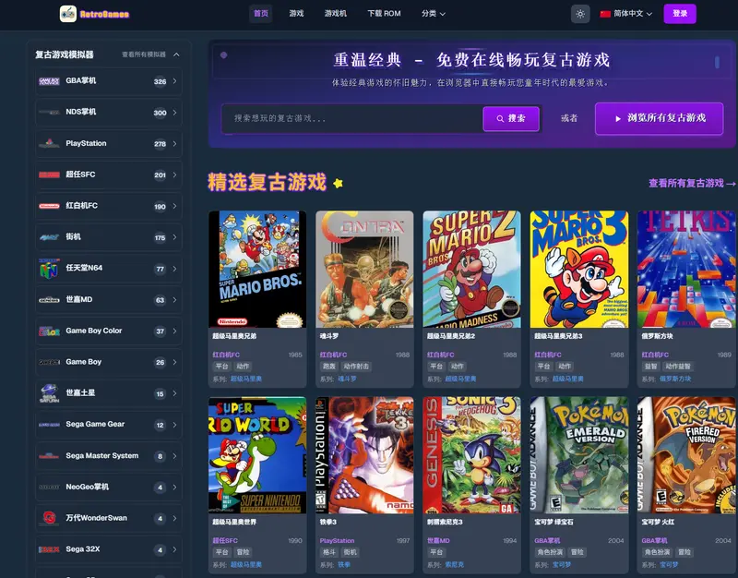The height and width of the screenshot is (578, 738).
Task: Click the Sega Game Gear logo icon
Action: [x=49, y=425]
